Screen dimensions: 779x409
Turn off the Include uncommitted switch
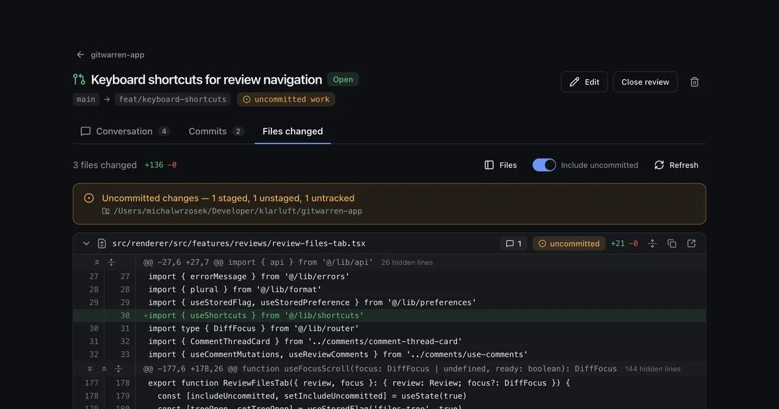click(544, 165)
